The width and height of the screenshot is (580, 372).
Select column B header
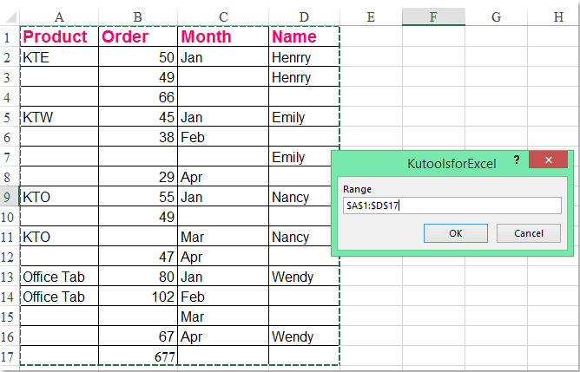tap(137, 16)
